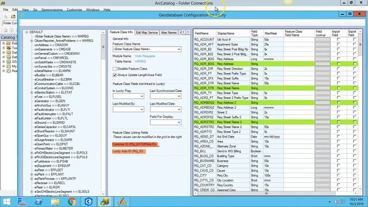The image size is (368, 207).
Task: Click the Work Requests module link
Action: coord(144,56)
